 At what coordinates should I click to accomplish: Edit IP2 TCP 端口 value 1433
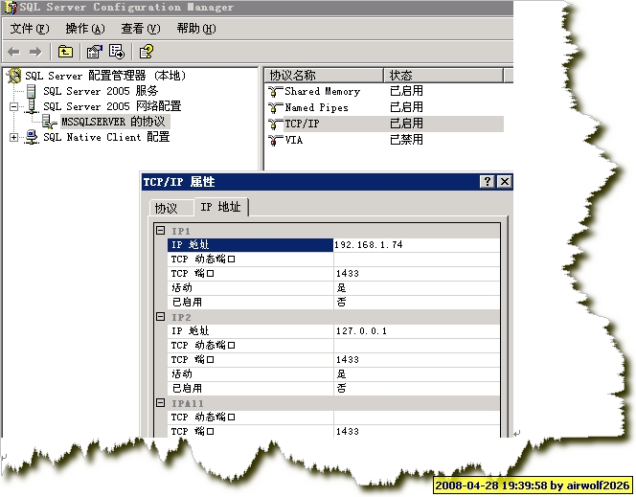pyautogui.click(x=416, y=359)
